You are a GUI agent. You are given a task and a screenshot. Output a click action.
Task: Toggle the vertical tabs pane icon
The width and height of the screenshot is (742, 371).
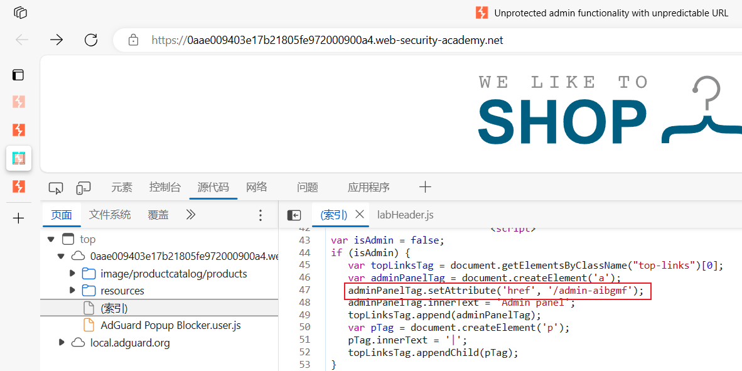coord(18,75)
